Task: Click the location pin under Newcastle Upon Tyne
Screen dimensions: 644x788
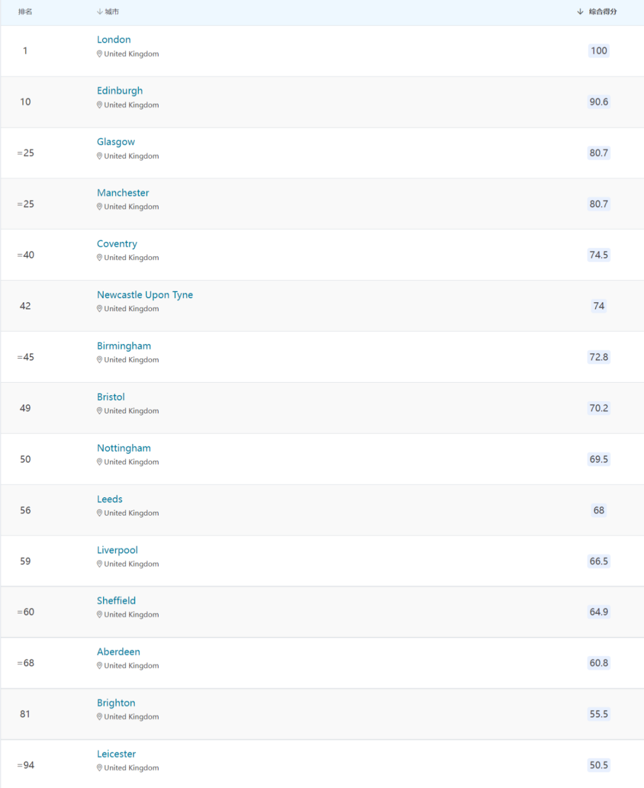Action: [100, 309]
